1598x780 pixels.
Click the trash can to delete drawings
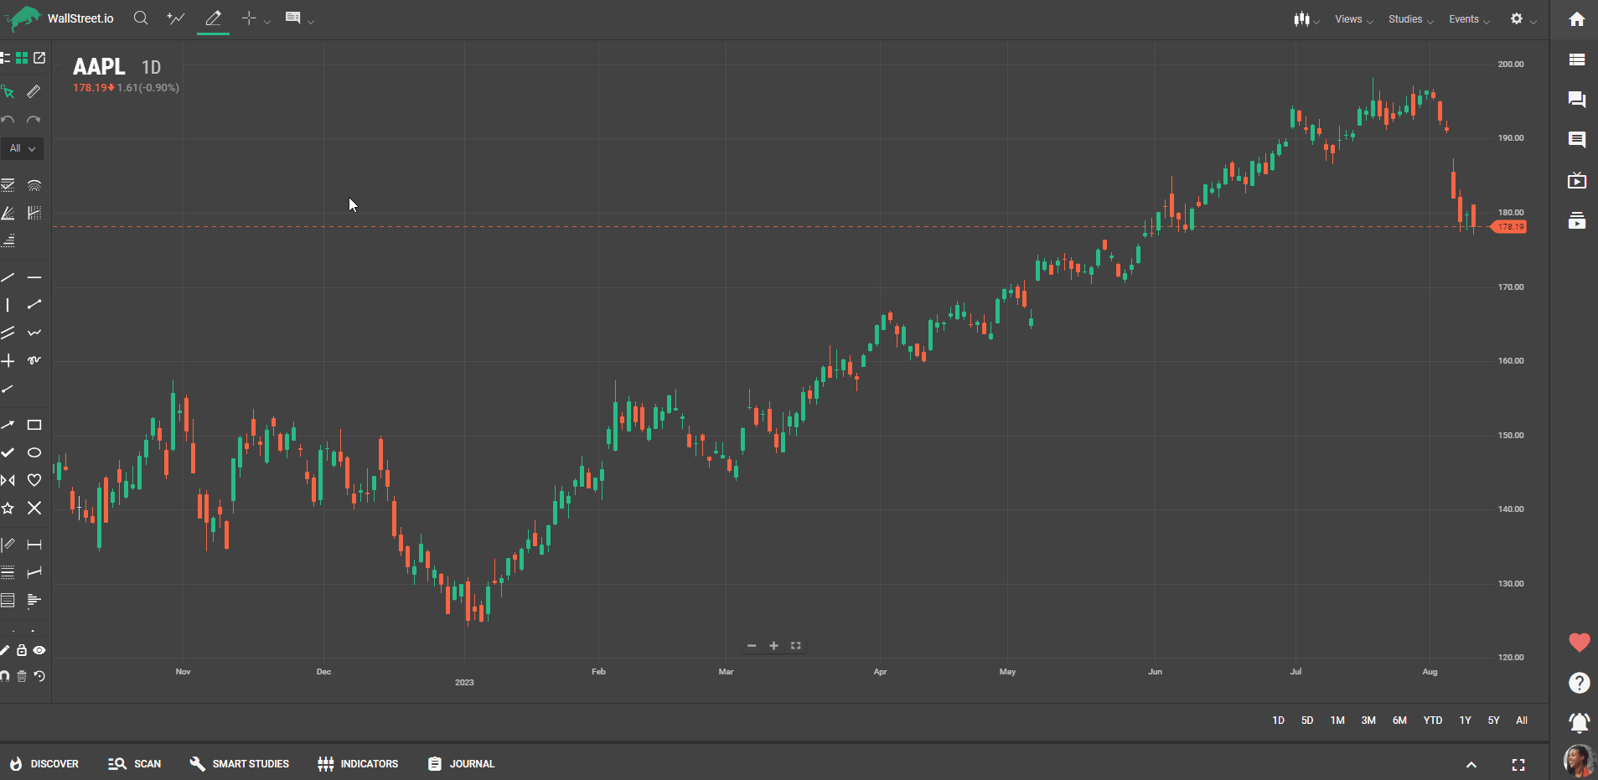pos(22,675)
